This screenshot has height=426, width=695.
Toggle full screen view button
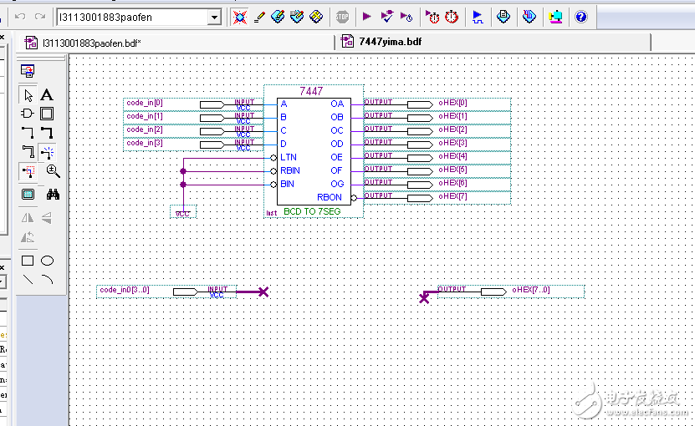(28, 194)
